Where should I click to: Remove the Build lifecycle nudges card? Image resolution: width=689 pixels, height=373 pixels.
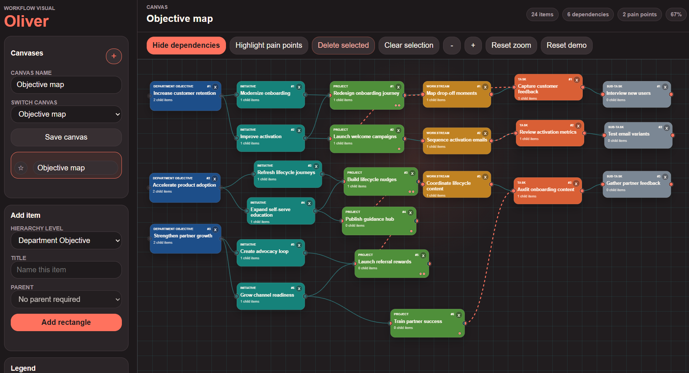pyautogui.click(x=412, y=173)
